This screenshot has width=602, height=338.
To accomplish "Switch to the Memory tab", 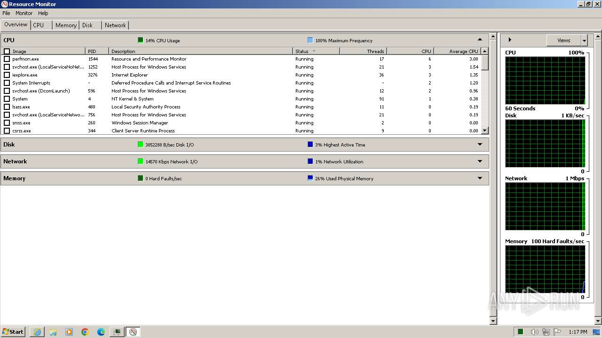I will 66,25.
